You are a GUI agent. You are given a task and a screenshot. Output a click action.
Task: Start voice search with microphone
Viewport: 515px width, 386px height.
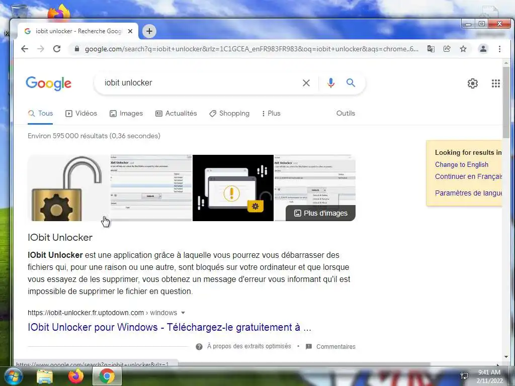tap(331, 83)
